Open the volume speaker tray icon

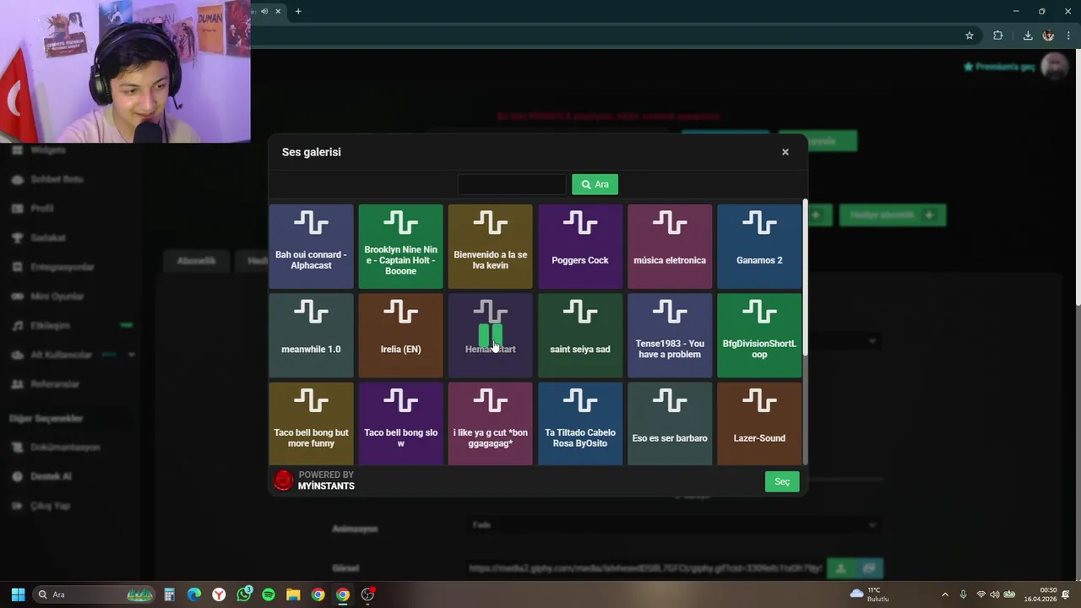click(994, 594)
